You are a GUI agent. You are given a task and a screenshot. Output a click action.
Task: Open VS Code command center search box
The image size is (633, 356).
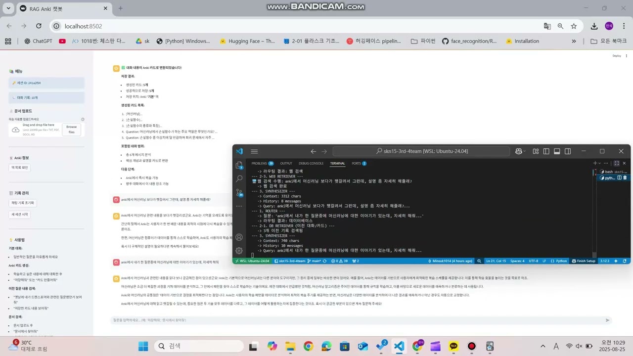point(422,151)
